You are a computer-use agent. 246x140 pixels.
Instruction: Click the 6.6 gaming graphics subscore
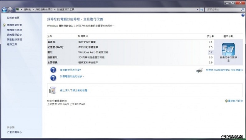pos(211,57)
